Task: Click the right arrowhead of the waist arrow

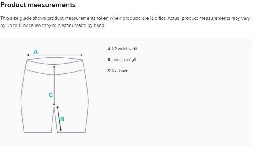Action: [81, 55]
